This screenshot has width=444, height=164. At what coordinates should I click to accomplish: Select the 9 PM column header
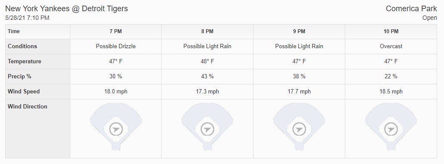tap(299, 31)
